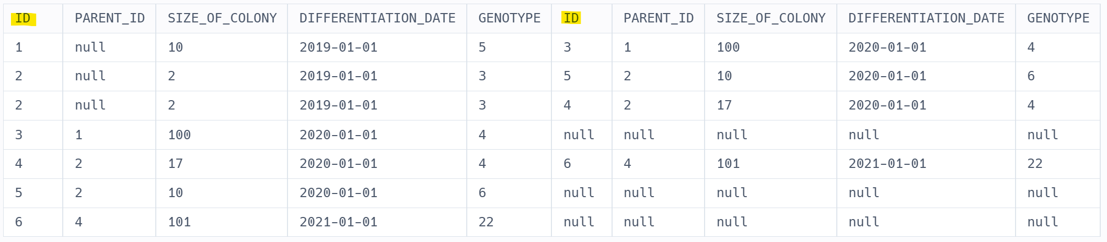The height and width of the screenshot is (242, 1107).
Task: Select colony size 17 in the right table
Action: tap(724, 105)
